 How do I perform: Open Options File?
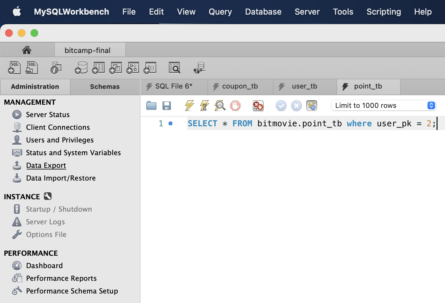46,234
